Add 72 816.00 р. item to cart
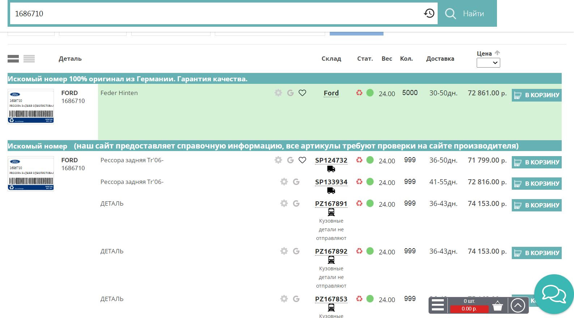574x318 pixels. 536,184
